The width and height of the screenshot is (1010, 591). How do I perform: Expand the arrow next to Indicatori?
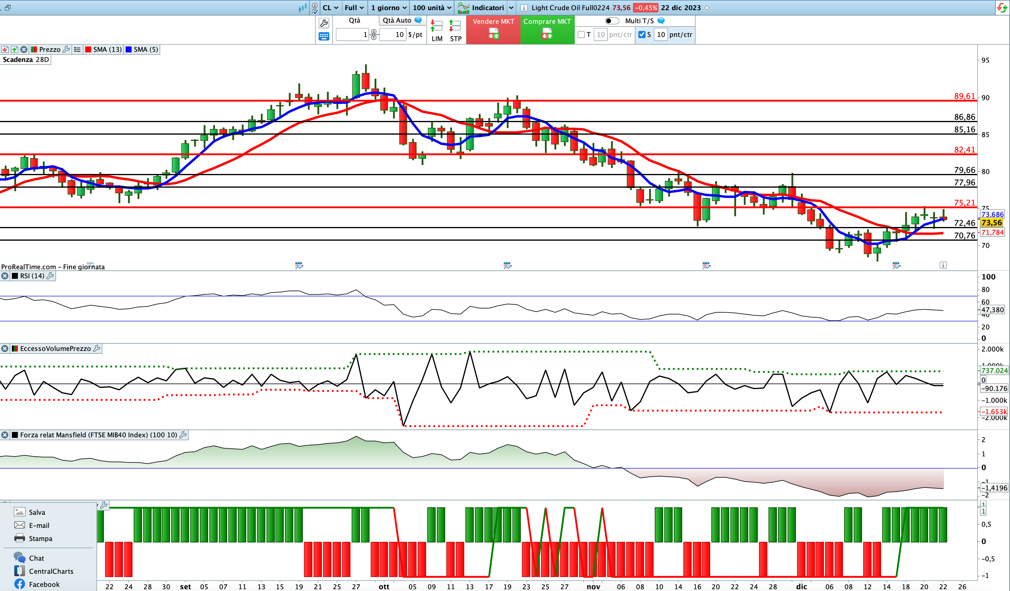(x=511, y=8)
